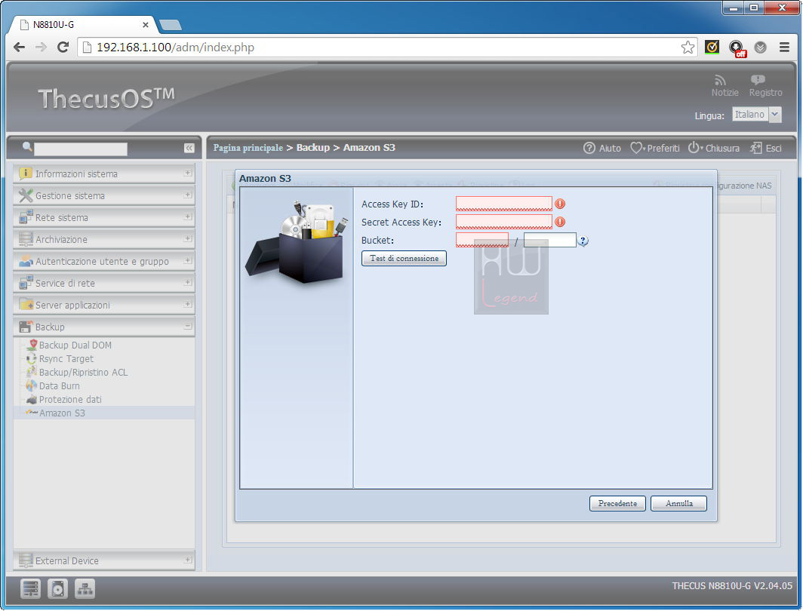
Task: Focus the Access Key ID field
Action: (504, 204)
